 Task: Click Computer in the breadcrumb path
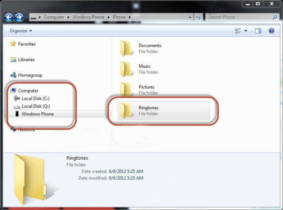coord(54,17)
